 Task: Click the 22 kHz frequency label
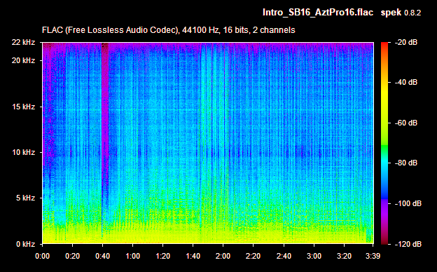(23, 42)
